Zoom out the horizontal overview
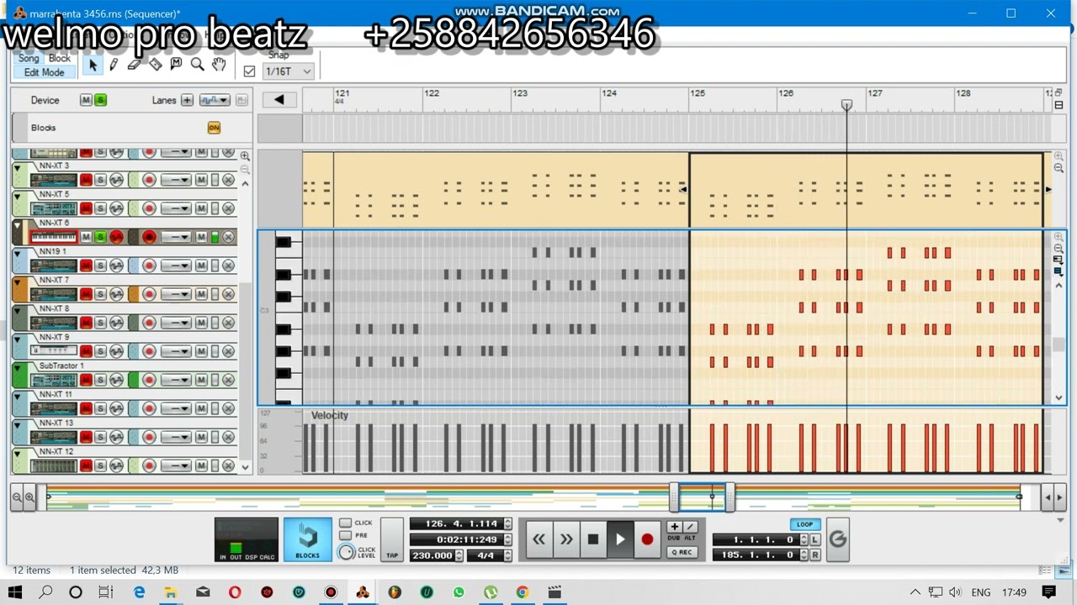Viewport: 1077px width, 605px height. click(x=17, y=497)
